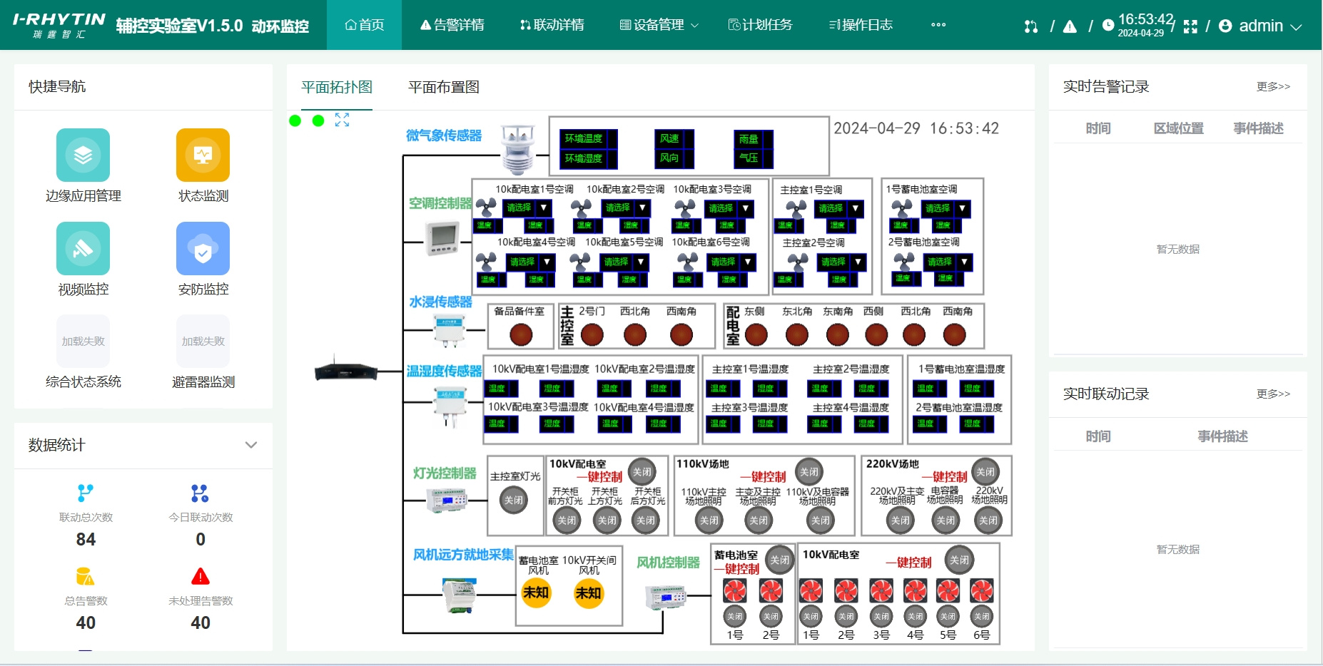Toggle the 主控室灯光 关闭 switch
This screenshot has height=666, width=1323.
[514, 500]
